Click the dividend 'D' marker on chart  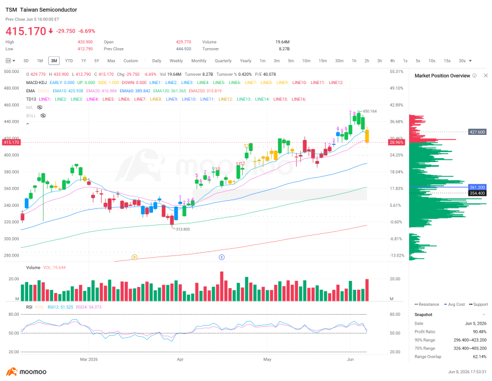[134, 257]
